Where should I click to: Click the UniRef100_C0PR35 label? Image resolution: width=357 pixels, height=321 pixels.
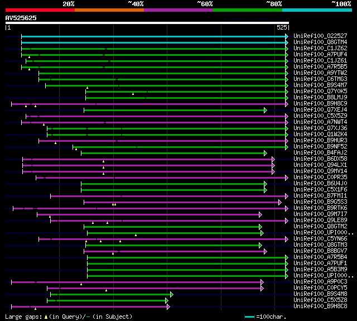(x=320, y=178)
